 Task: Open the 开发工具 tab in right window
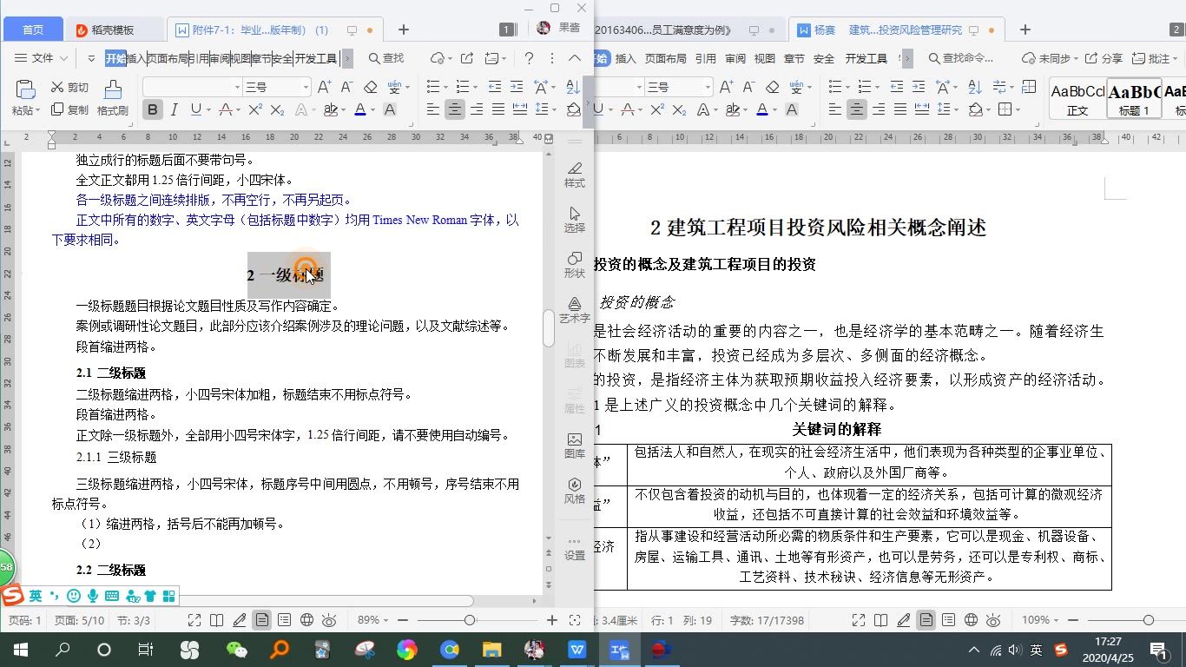(x=866, y=58)
